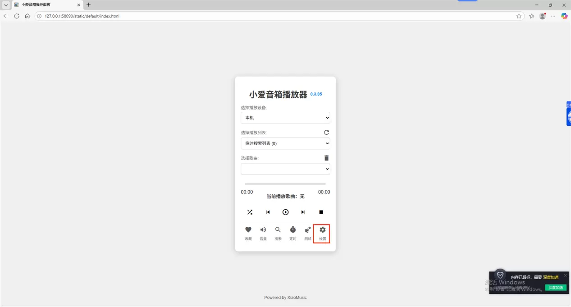Open the 定时 timer stopwatch icon
Image resolution: width=571 pixels, height=307 pixels.
coord(293,230)
